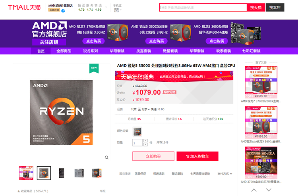Open the AMD官方cpu锐龙5 3600x title link
Viewport: 298px width, 196px height.
point(261,142)
